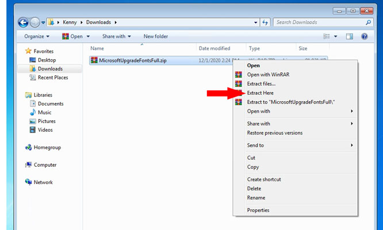
Task: Click the Change your view icon
Action: pyautogui.click(x=326, y=36)
